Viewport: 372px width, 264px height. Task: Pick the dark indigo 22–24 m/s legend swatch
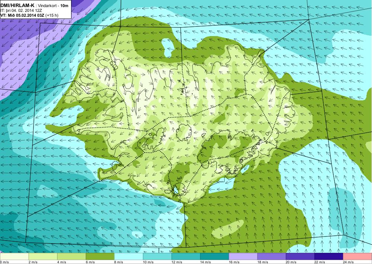329,257
